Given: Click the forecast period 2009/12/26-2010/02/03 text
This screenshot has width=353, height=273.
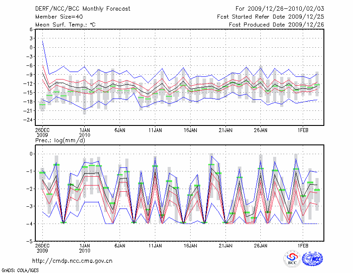Looking at the screenshot, I should pyautogui.click(x=280, y=8).
